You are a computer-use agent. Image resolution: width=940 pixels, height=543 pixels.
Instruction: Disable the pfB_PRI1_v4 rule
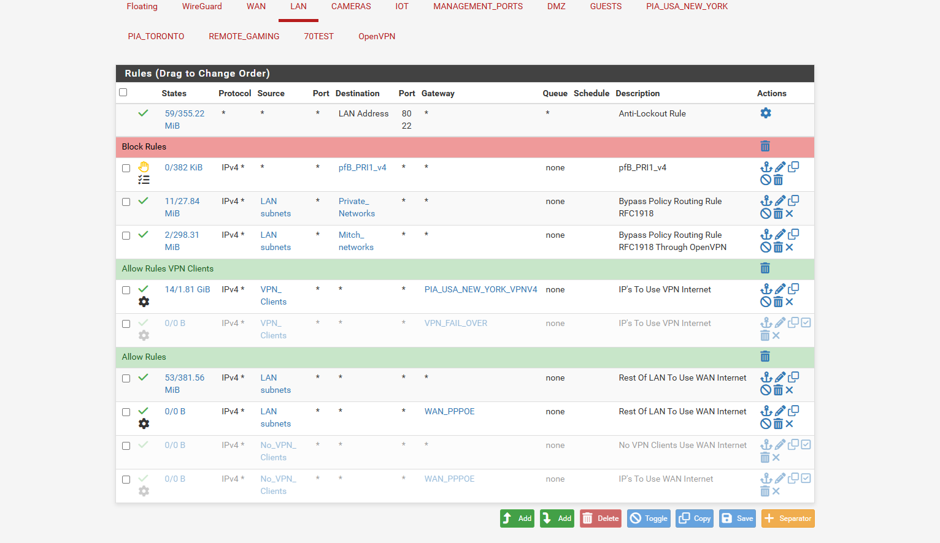(x=765, y=180)
